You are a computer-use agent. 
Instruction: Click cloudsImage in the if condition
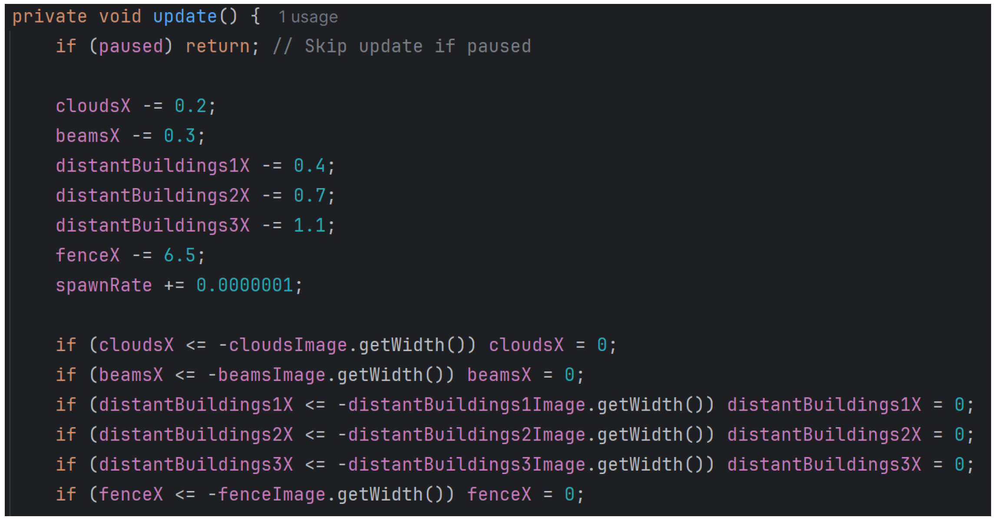pos(288,345)
